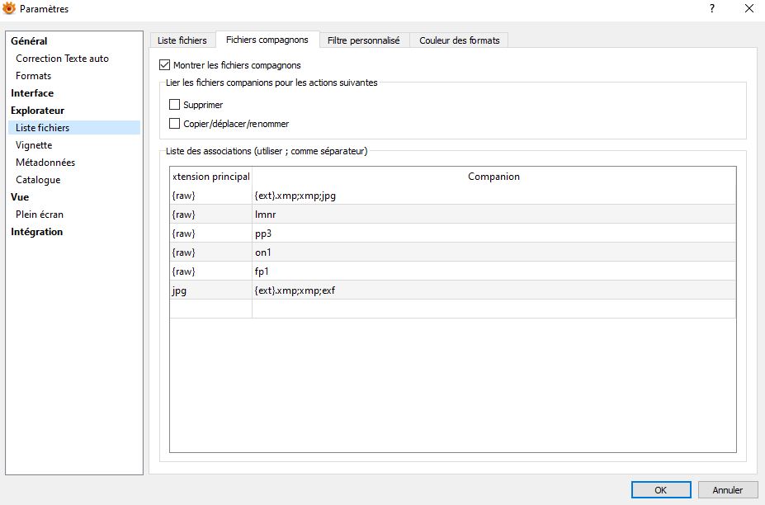Open the Vignette settings page
Screen dimensions: 765x505
pos(34,145)
